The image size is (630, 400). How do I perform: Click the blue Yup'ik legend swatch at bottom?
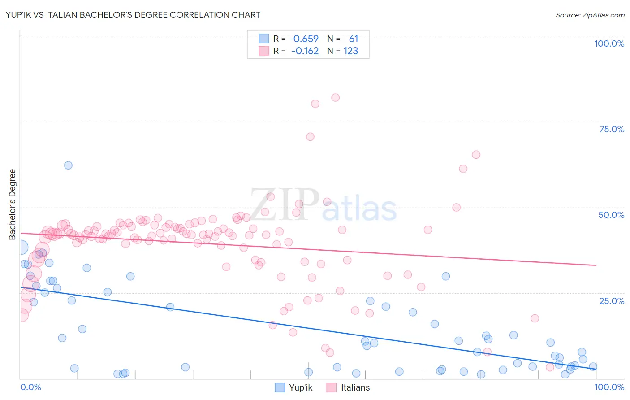(280, 387)
